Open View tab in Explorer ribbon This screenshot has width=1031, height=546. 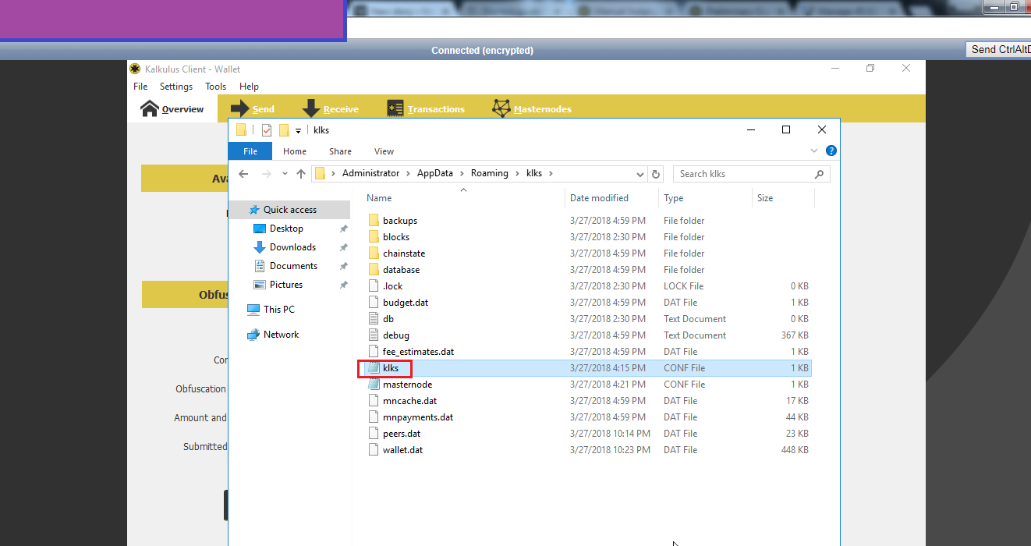pyautogui.click(x=384, y=151)
